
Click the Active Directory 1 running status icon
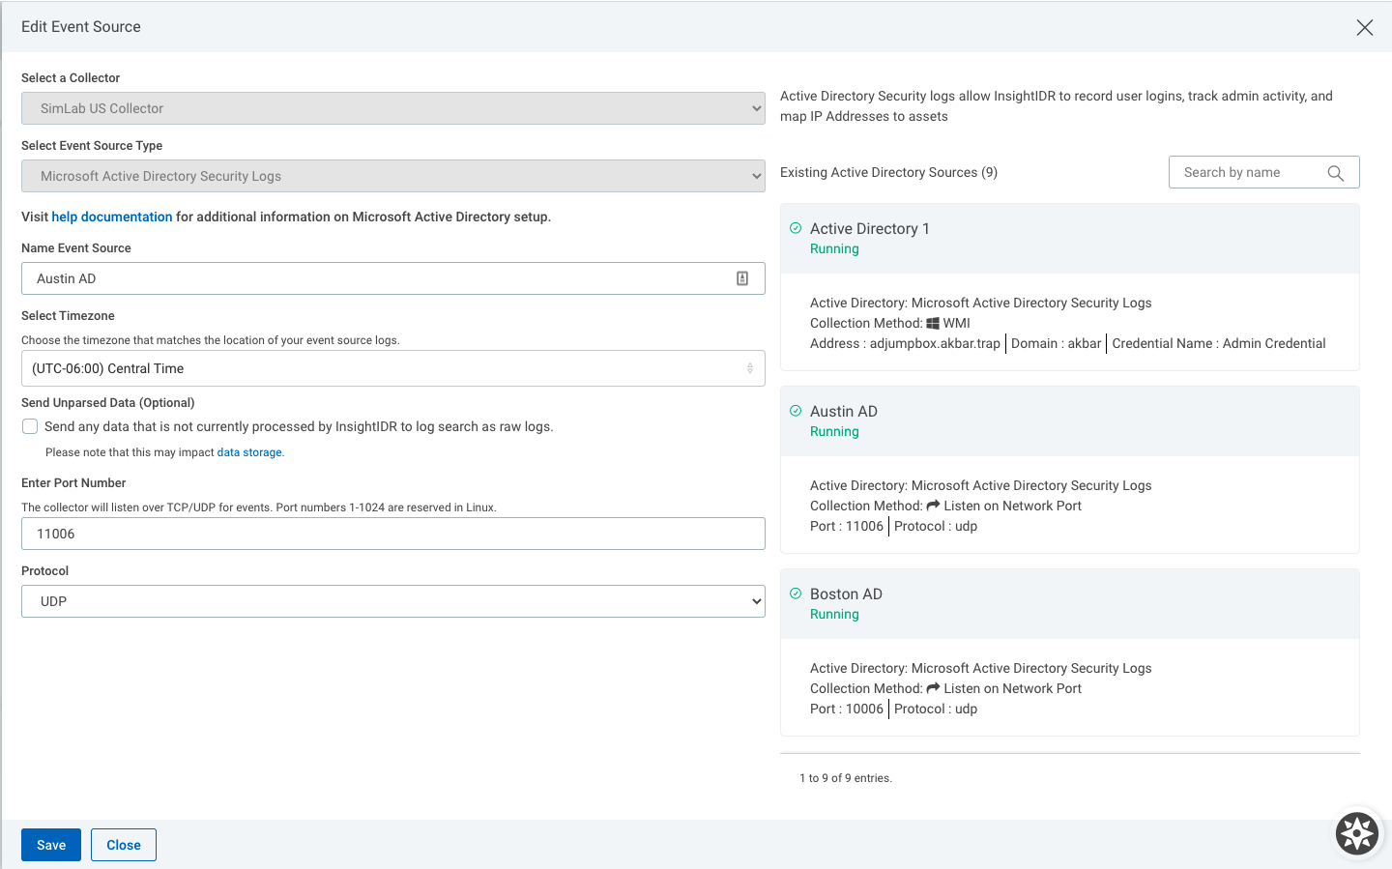click(x=796, y=228)
